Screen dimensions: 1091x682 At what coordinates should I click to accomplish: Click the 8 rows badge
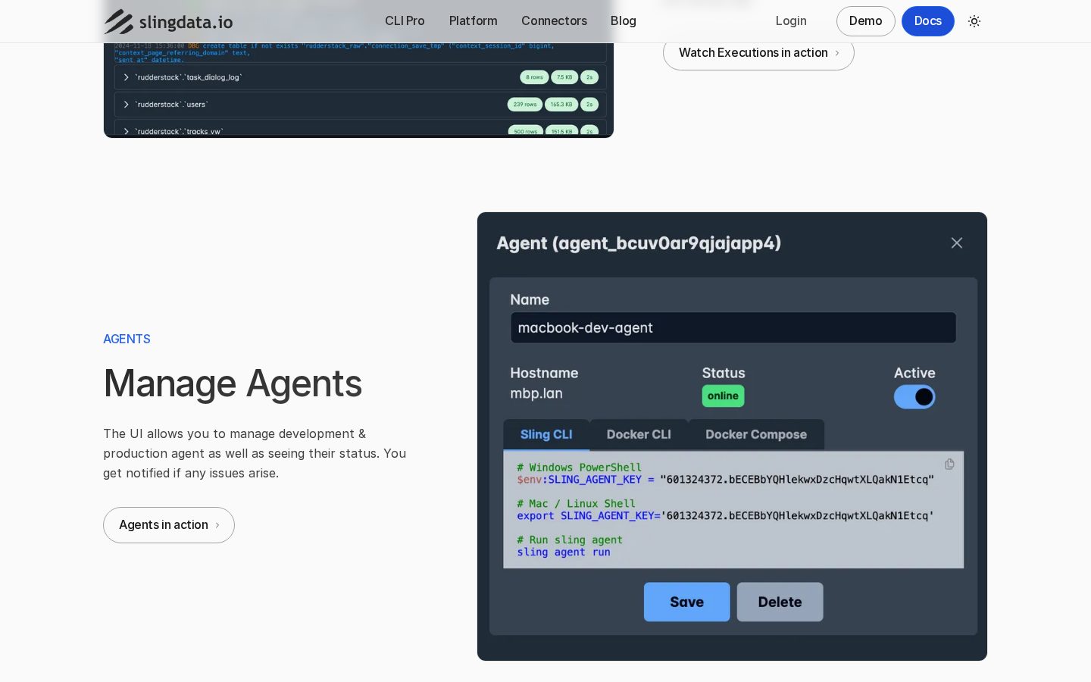click(534, 77)
